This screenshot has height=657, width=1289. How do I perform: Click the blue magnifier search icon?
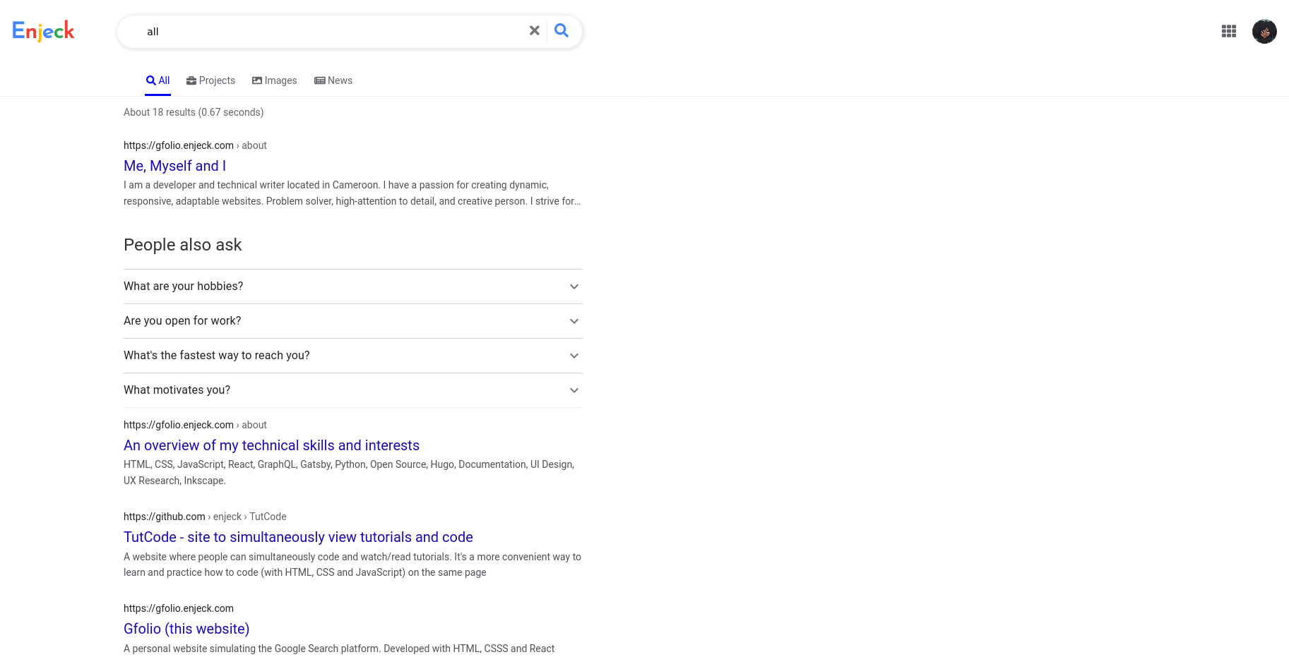pyautogui.click(x=562, y=31)
